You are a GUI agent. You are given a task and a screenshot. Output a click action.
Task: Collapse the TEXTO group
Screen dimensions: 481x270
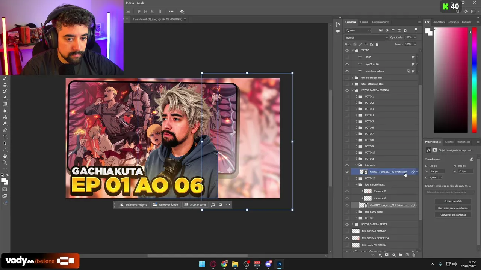(352, 50)
